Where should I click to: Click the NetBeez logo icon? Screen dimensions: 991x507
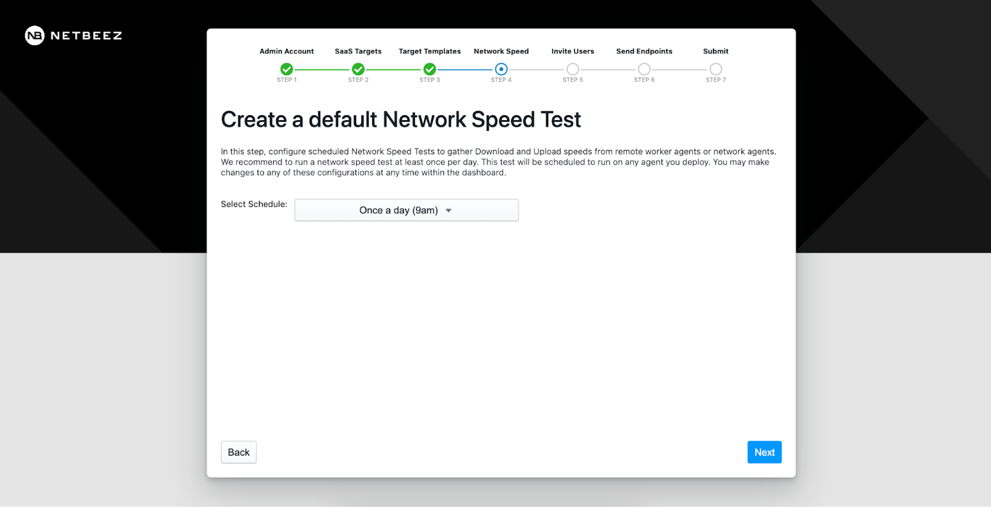[35, 35]
